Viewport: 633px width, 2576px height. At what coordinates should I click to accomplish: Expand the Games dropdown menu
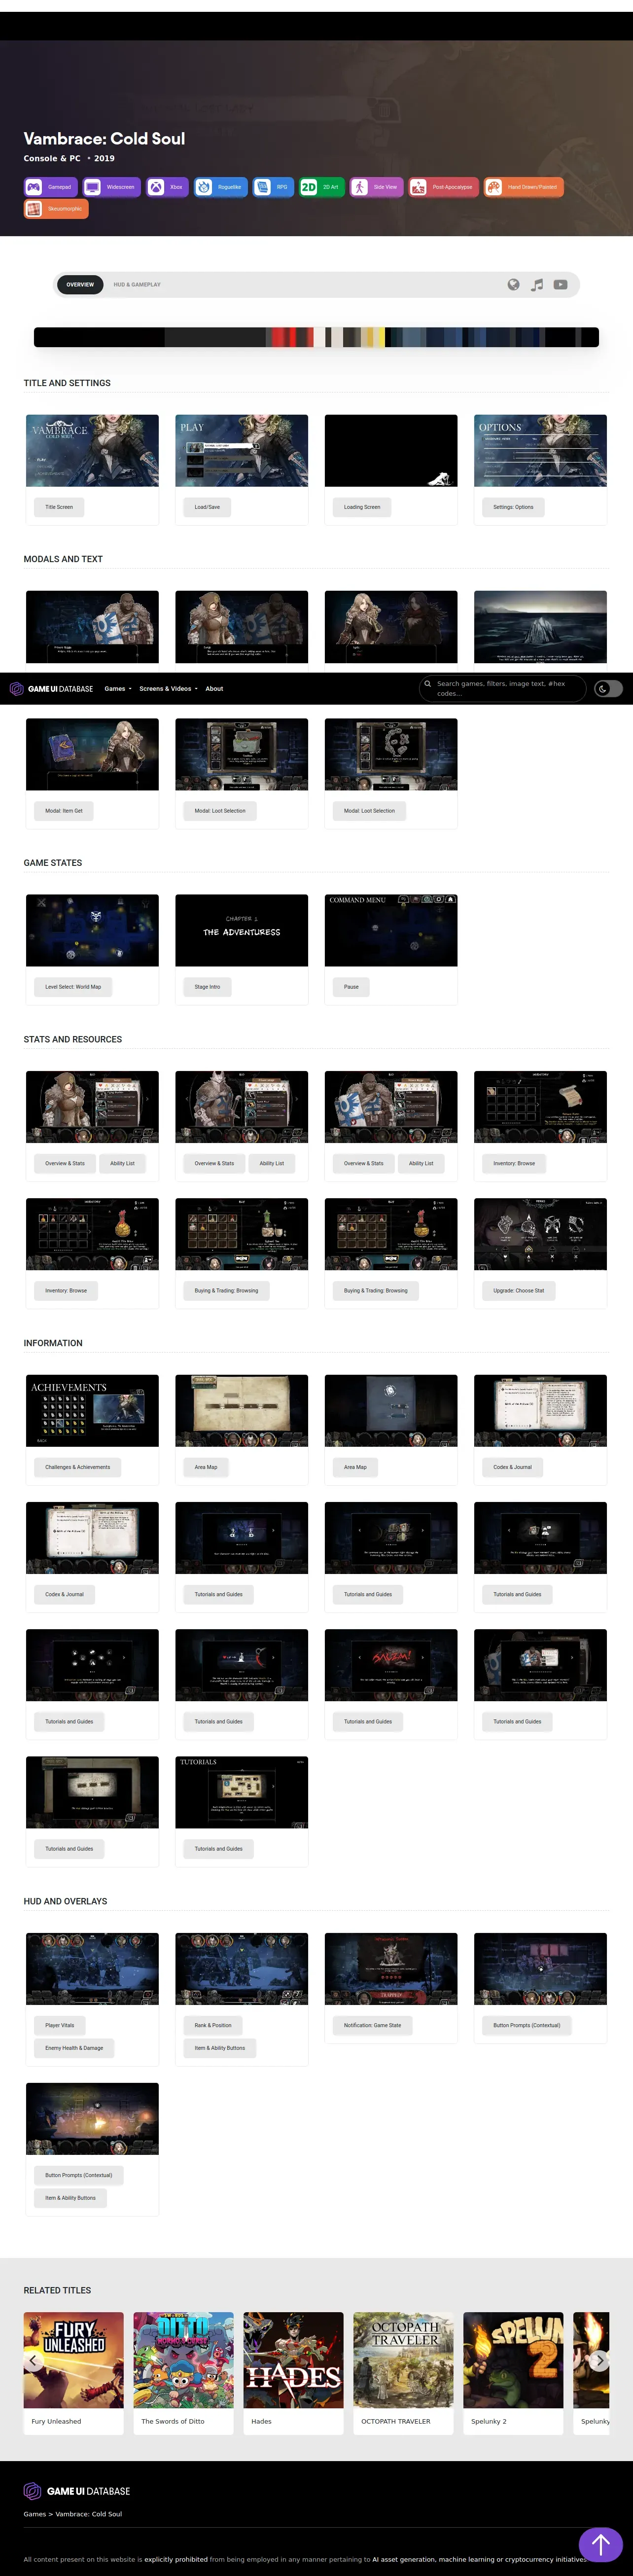point(118,689)
